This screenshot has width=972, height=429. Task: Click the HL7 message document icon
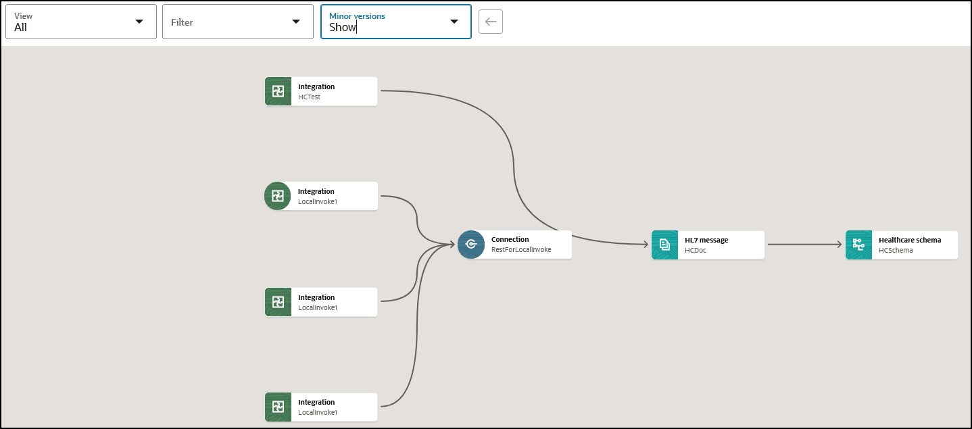(x=664, y=245)
